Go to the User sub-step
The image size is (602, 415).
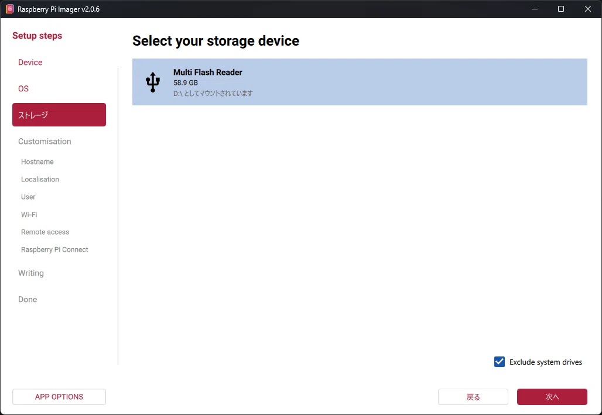[28, 197]
